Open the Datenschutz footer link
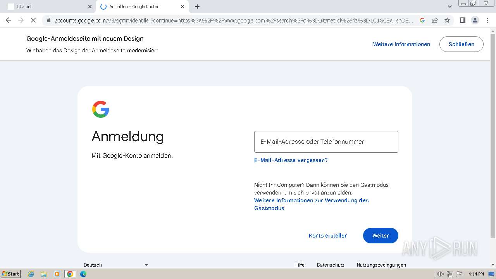This screenshot has height=279, width=496. point(331,265)
